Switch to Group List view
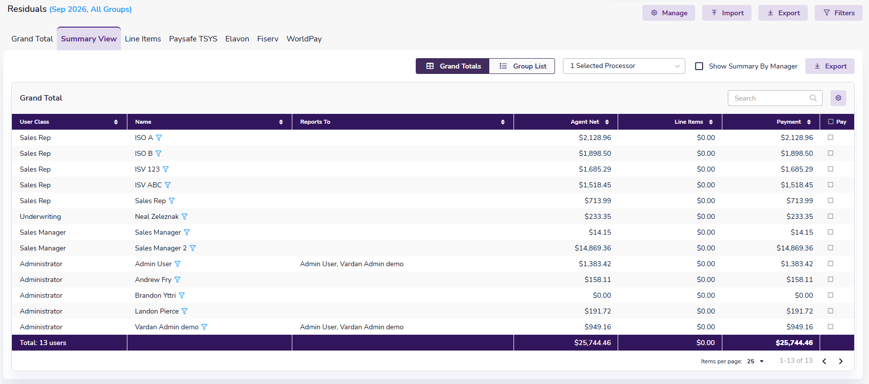The image size is (869, 384). coord(522,66)
